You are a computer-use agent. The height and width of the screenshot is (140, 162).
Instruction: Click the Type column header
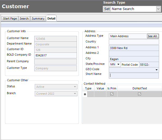pos(88,88)
